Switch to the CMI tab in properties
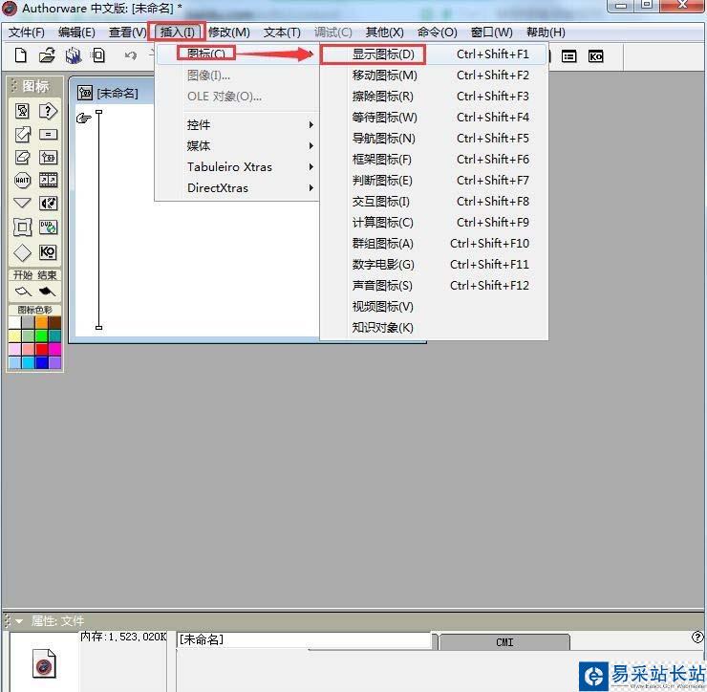707x692 pixels. [x=504, y=642]
